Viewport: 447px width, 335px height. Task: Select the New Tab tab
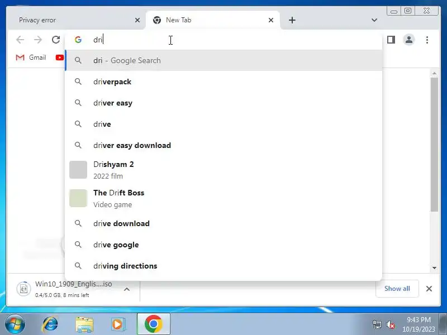[x=213, y=20]
